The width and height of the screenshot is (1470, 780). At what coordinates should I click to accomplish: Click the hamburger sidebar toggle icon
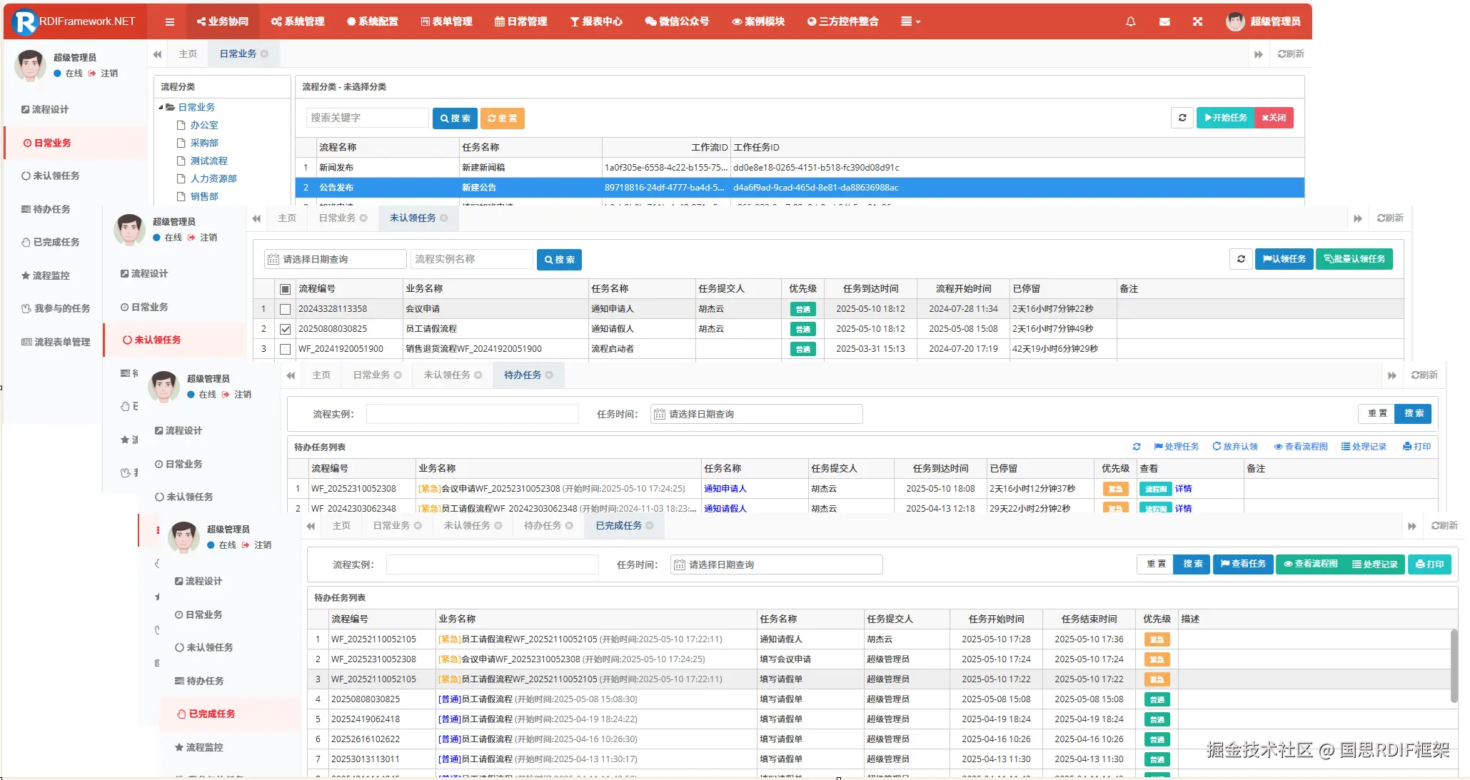(x=170, y=21)
